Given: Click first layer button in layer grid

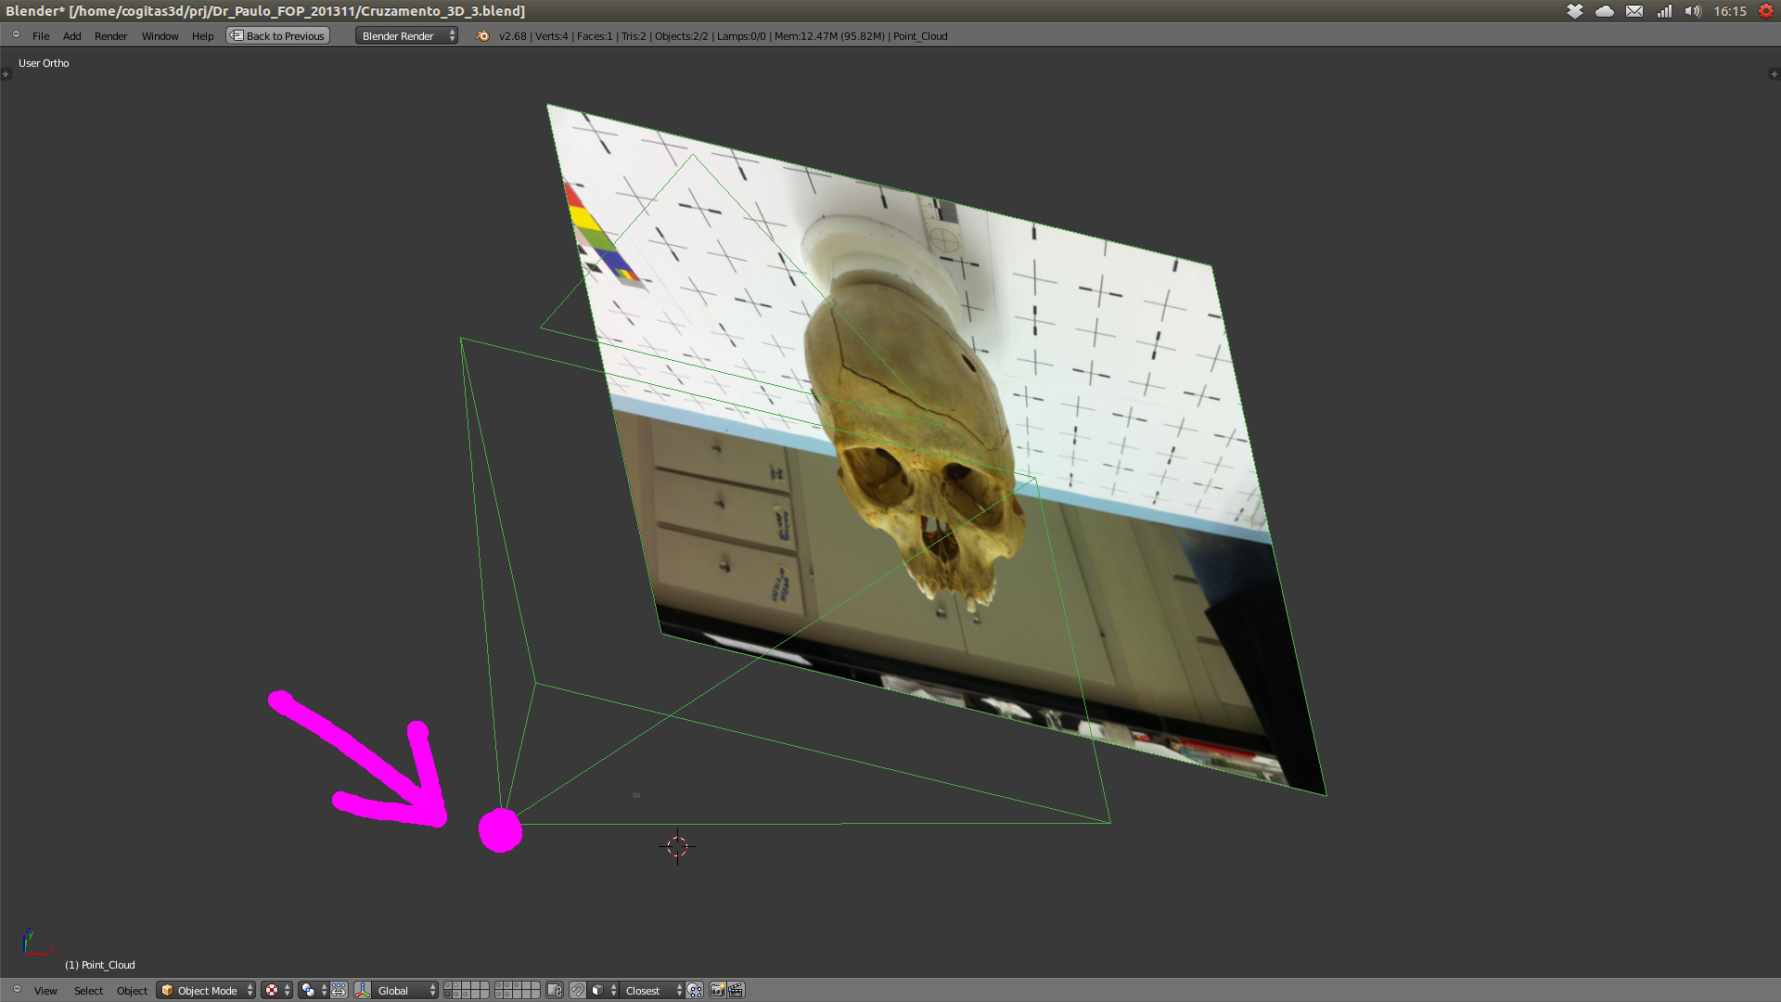Looking at the screenshot, I should [448, 985].
